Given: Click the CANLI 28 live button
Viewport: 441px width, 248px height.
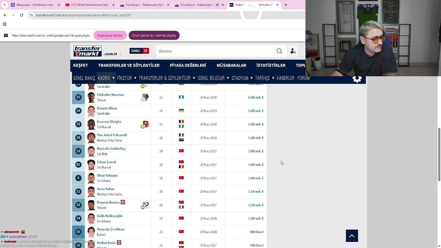Looking at the screenshot, I should point(139,51).
